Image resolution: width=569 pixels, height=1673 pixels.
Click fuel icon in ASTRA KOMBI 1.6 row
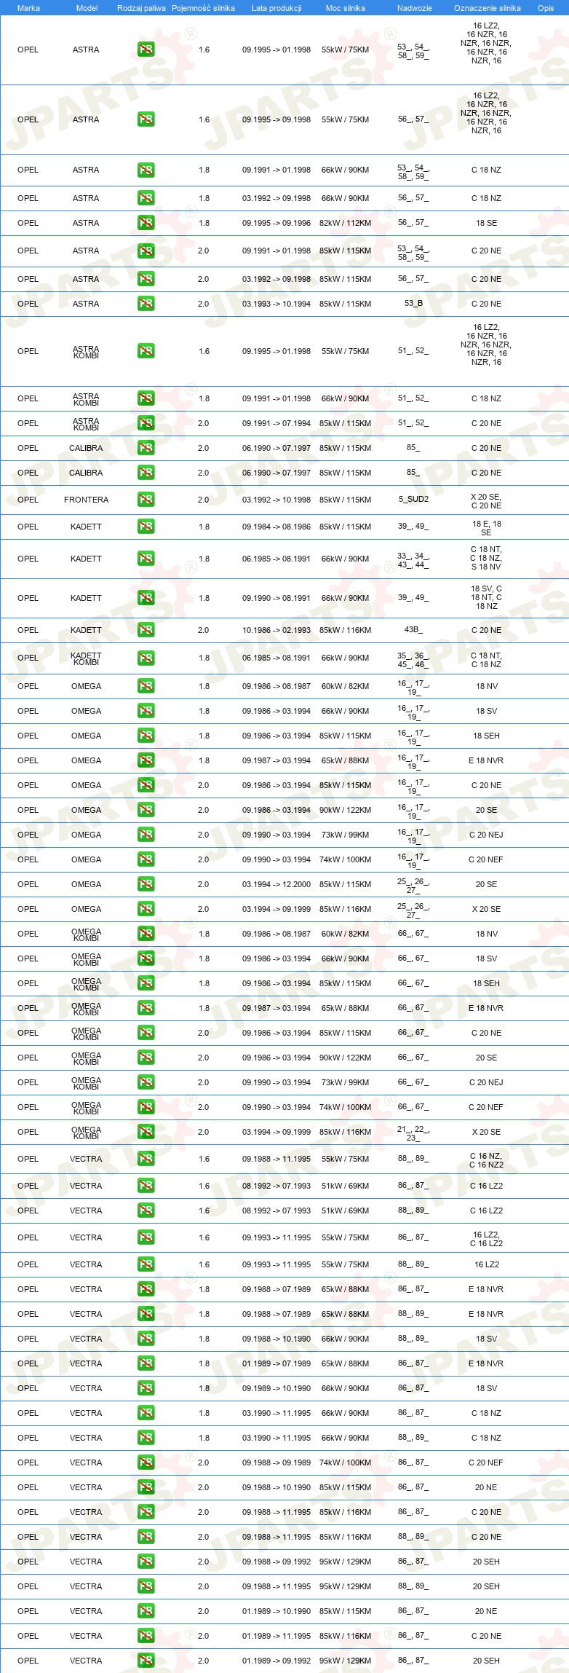[x=146, y=351]
